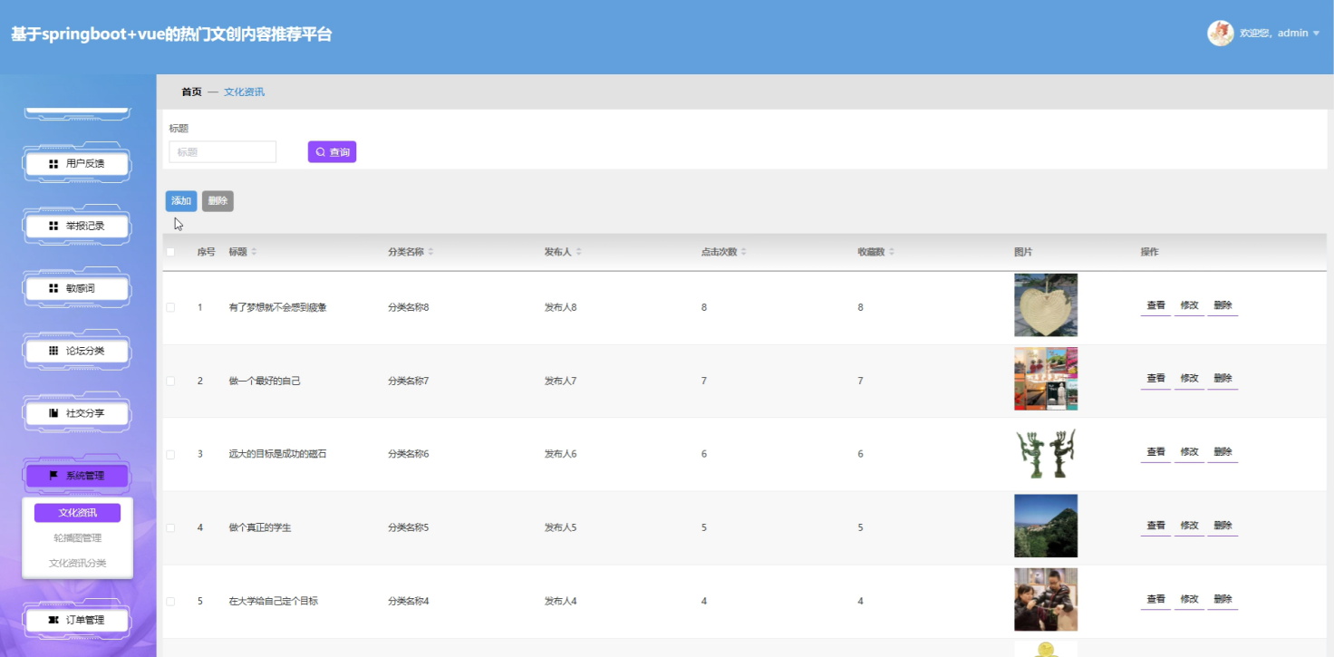Click 修改 for row 做个真正的学生

(1189, 526)
